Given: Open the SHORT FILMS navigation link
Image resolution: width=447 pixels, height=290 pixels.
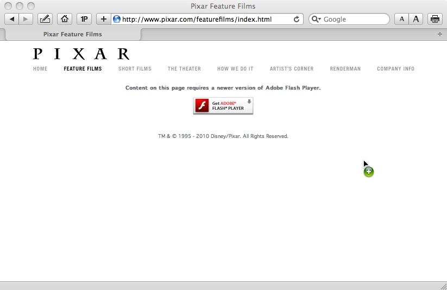Looking at the screenshot, I should pyautogui.click(x=135, y=69).
